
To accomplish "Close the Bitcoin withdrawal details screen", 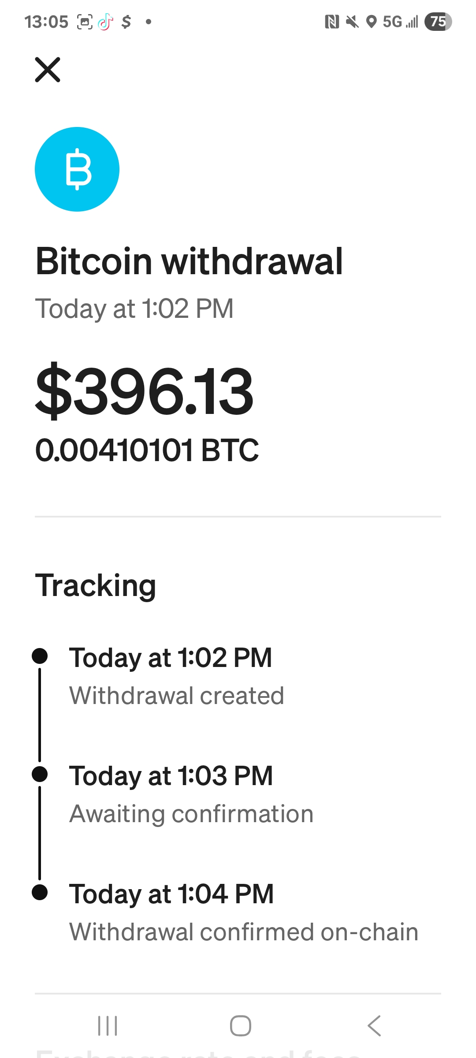I will pyautogui.click(x=48, y=70).
